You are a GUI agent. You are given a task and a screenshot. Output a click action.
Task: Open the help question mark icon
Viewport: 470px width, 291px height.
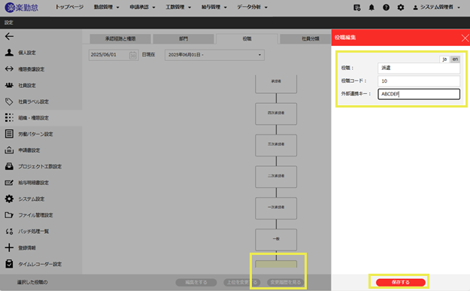(386, 8)
